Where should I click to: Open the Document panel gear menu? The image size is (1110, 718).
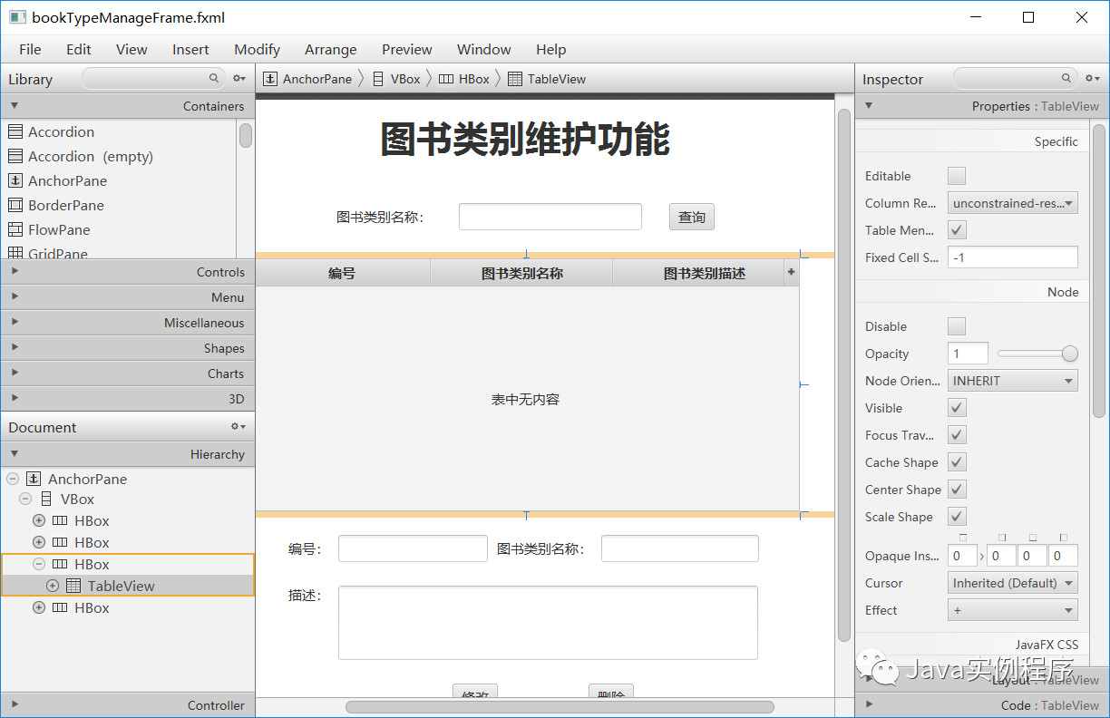click(x=239, y=426)
